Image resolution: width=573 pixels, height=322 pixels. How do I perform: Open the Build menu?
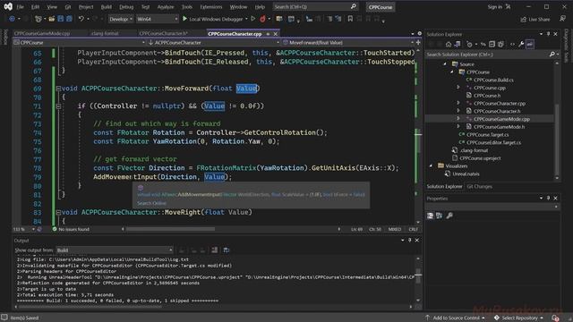pyautogui.click(x=107, y=7)
